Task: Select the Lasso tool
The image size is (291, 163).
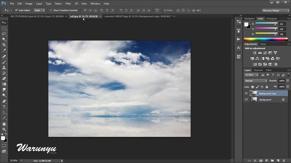Action: tap(4, 34)
